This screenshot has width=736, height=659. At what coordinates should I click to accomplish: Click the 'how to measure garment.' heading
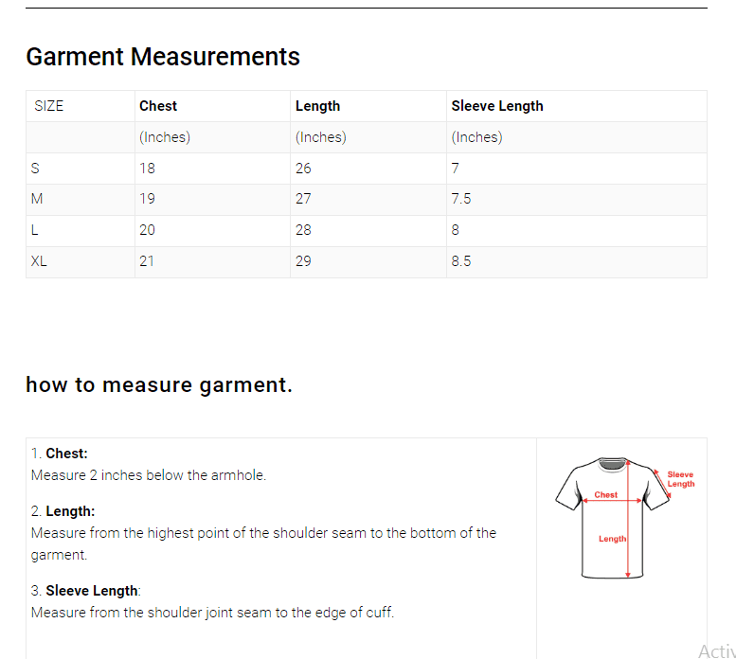[159, 385]
